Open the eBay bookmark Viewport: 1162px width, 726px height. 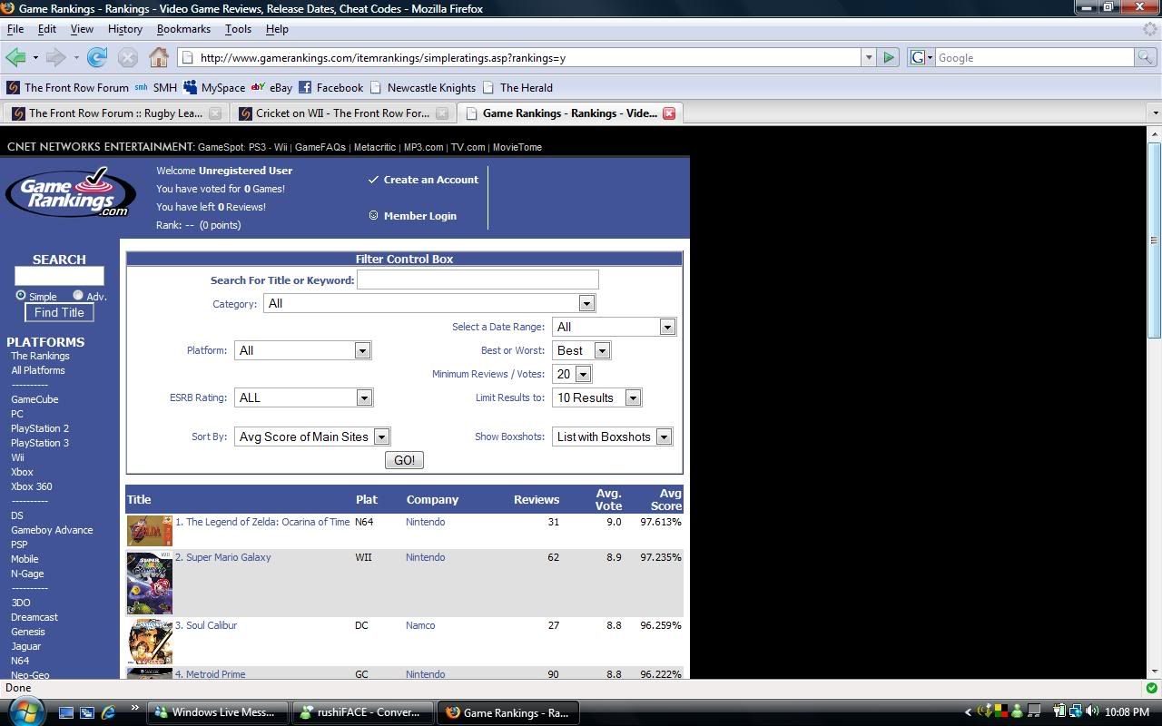271,88
